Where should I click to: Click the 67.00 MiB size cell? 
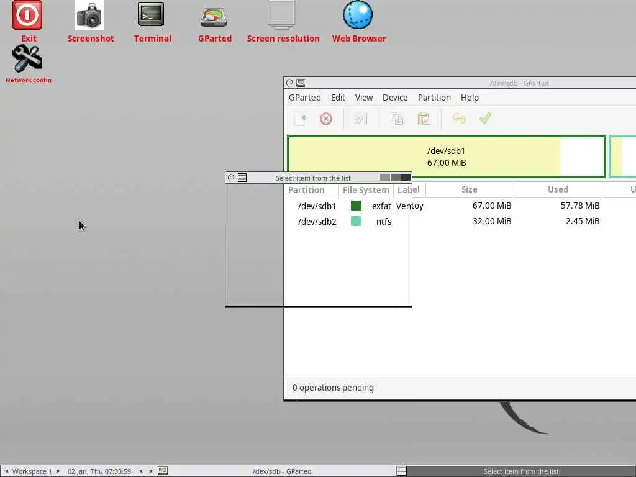point(492,206)
